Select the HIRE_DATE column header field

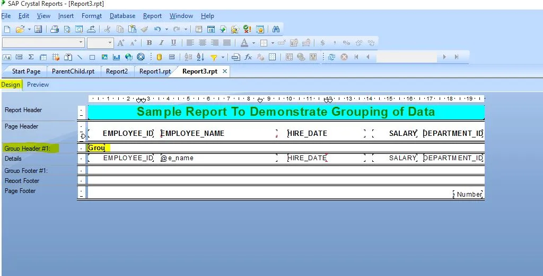[x=326, y=133]
